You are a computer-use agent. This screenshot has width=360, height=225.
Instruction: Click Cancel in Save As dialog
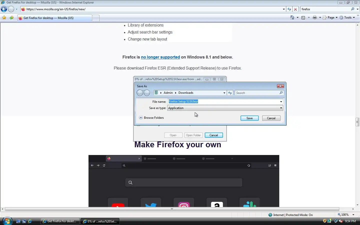tap(271, 118)
